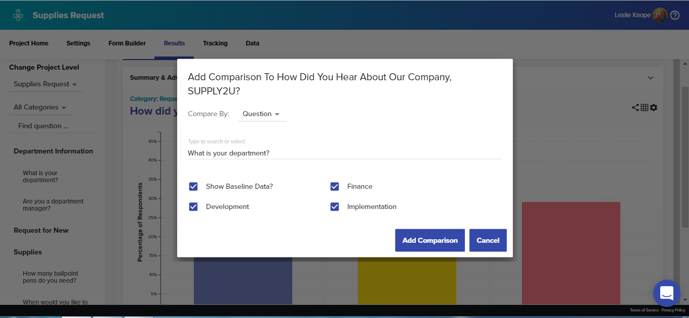
Task: Uncheck the Development checkbox
Action: [193, 207]
